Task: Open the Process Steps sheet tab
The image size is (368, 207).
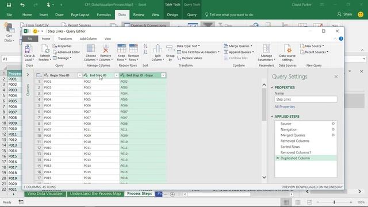Action: pyautogui.click(x=139, y=194)
